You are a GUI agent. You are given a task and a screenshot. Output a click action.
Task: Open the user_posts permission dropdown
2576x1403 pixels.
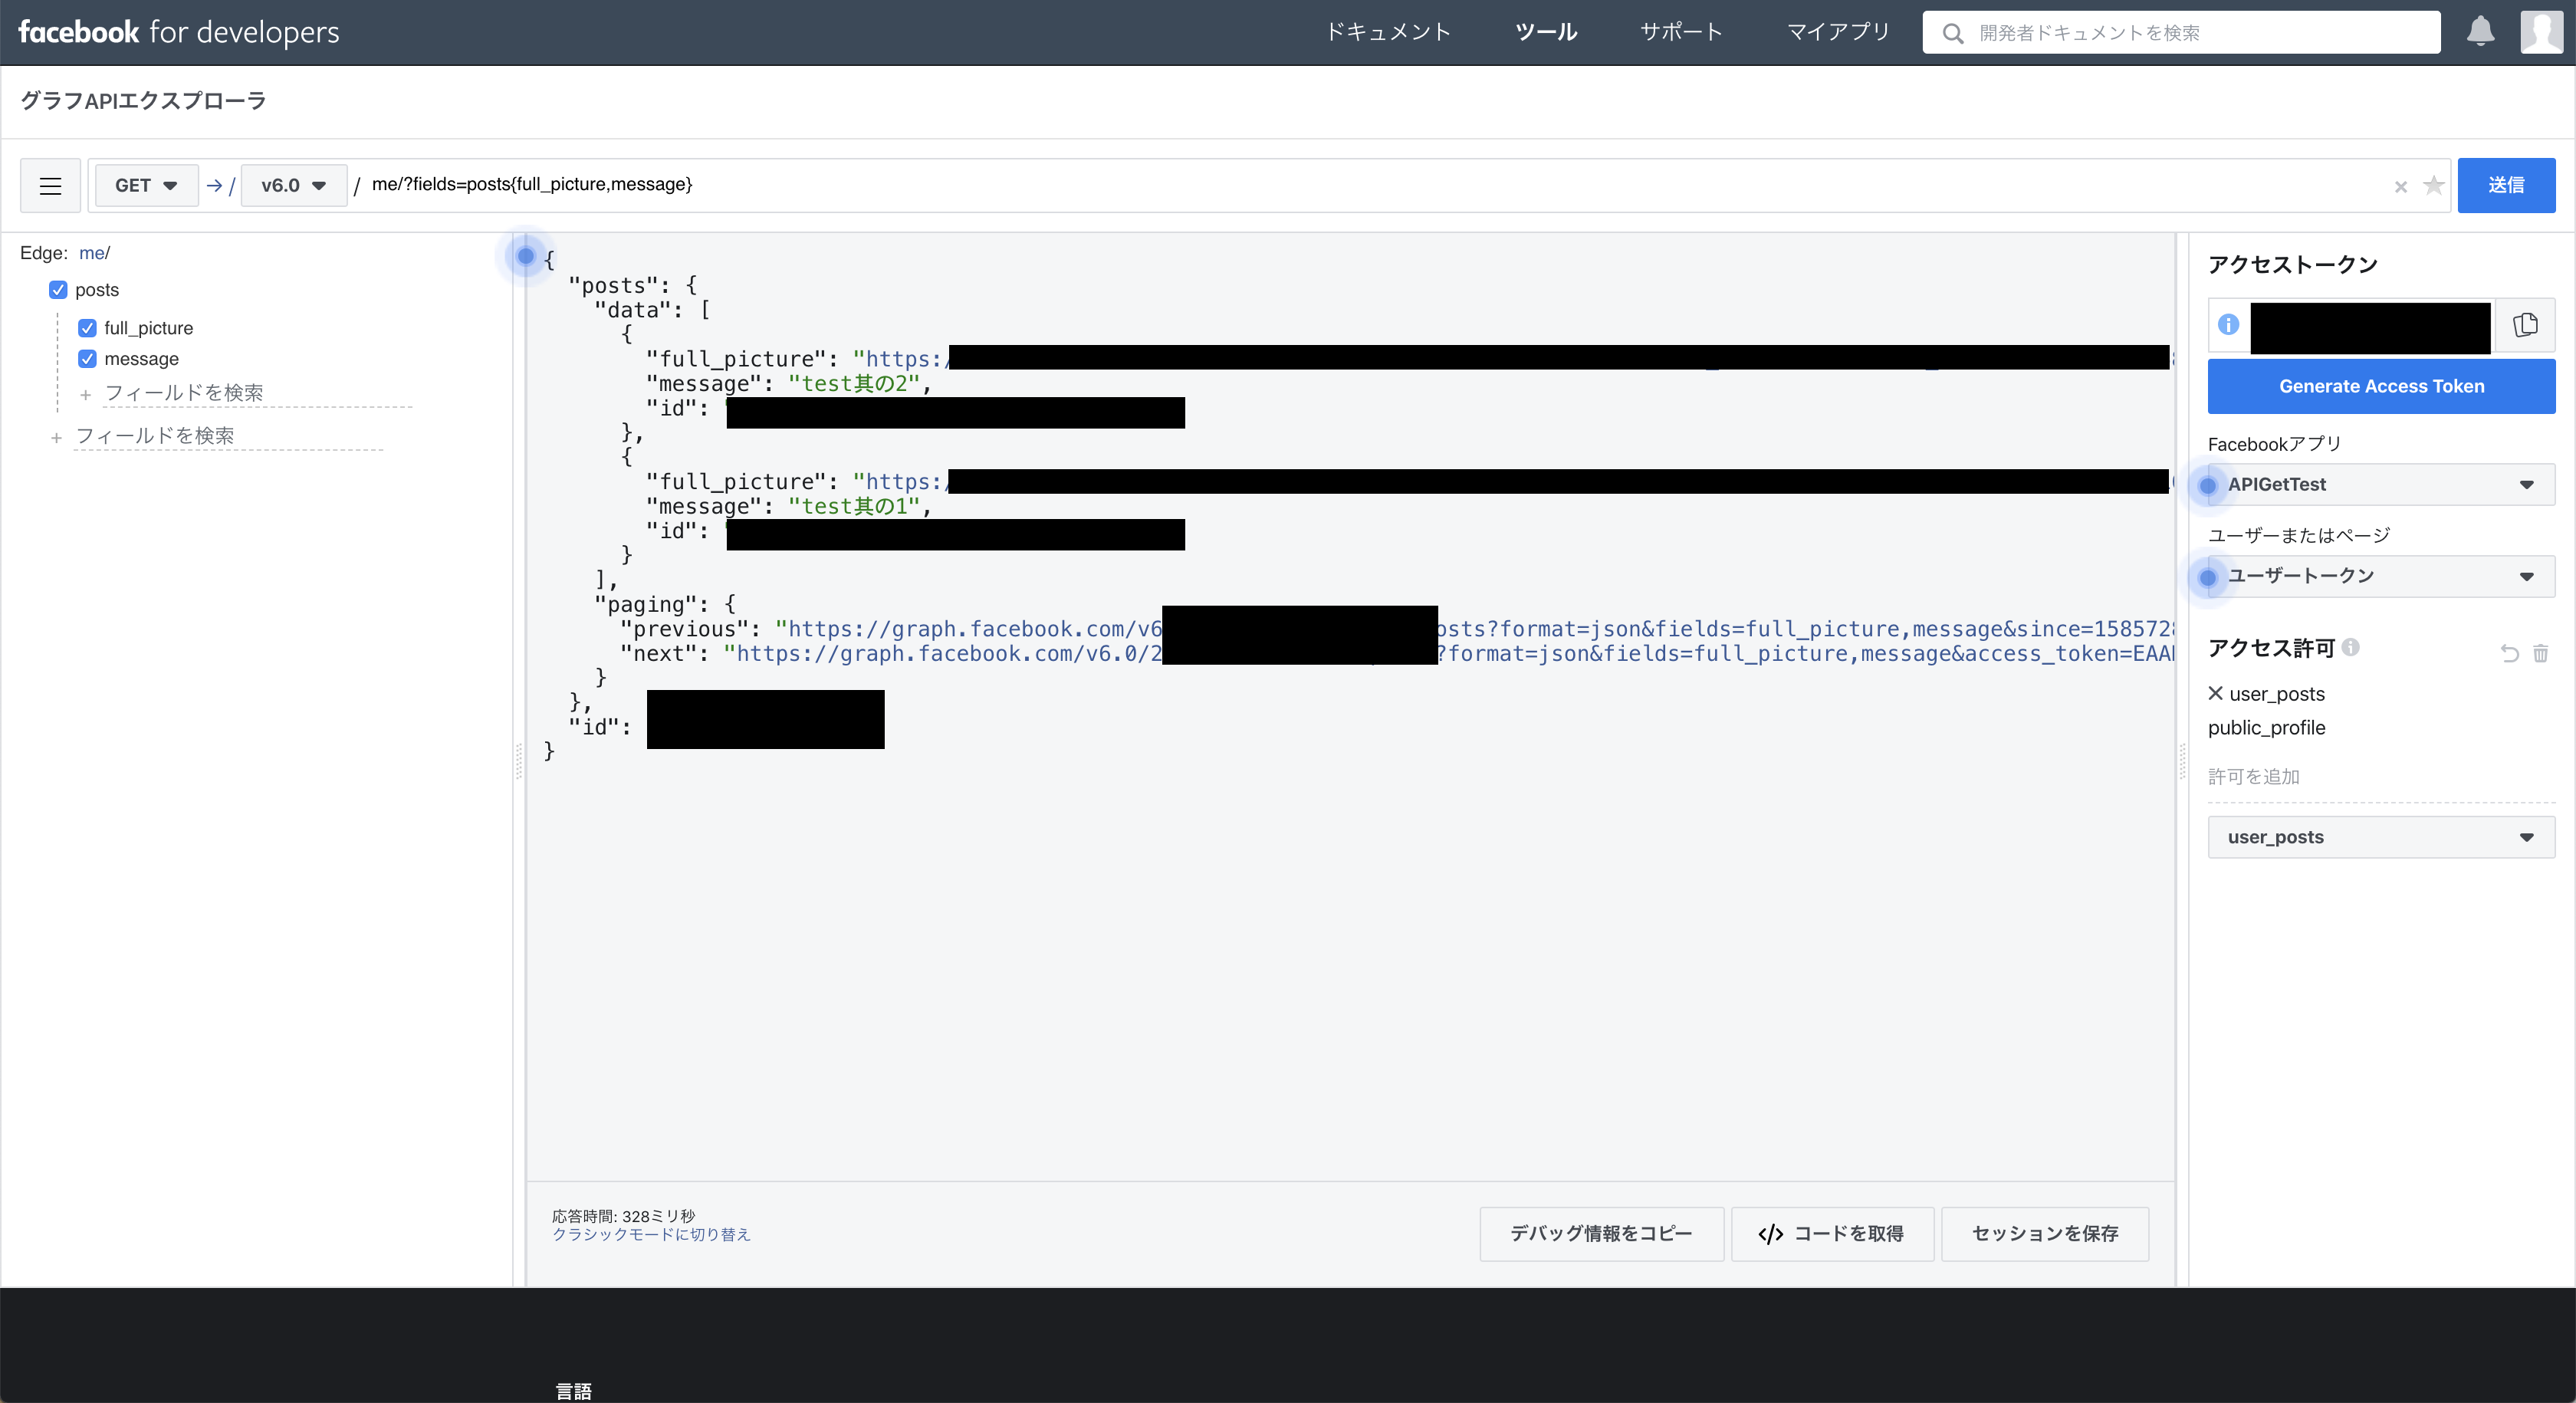[2381, 837]
